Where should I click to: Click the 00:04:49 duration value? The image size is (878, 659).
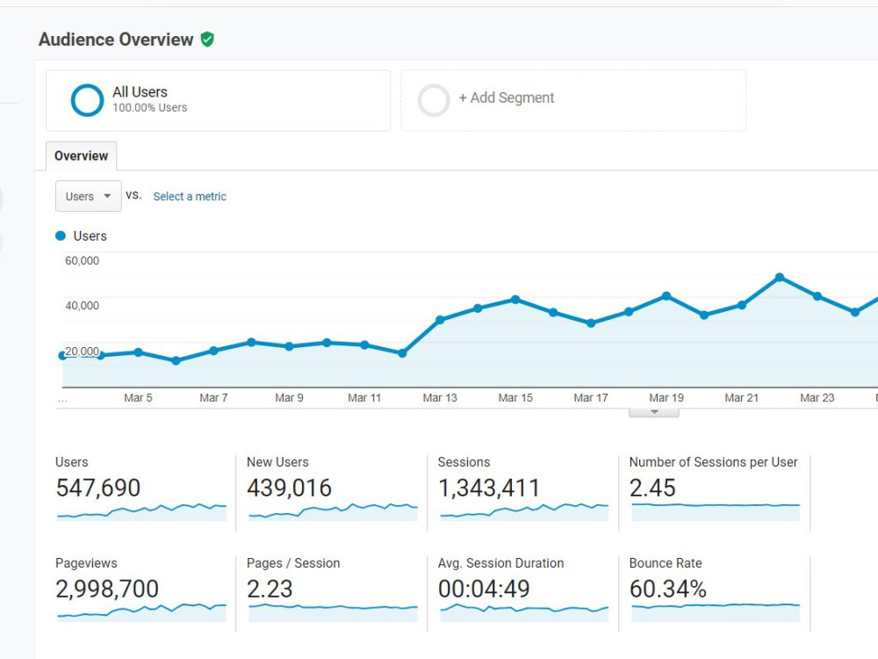pyautogui.click(x=484, y=589)
